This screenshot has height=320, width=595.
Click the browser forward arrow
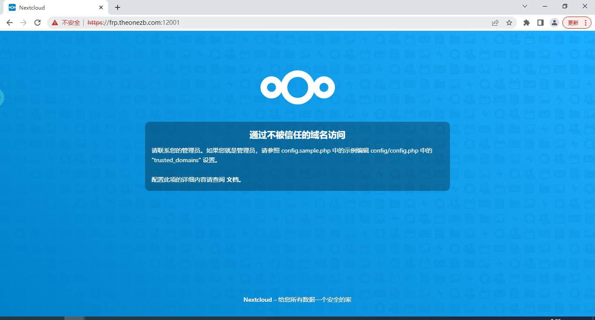pos(24,23)
